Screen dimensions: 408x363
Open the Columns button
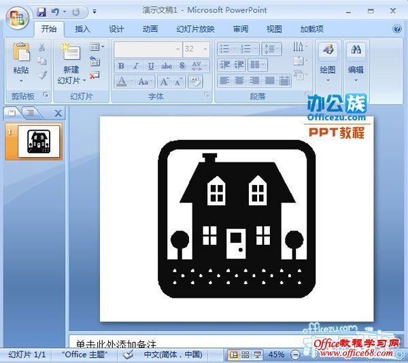(257, 65)
